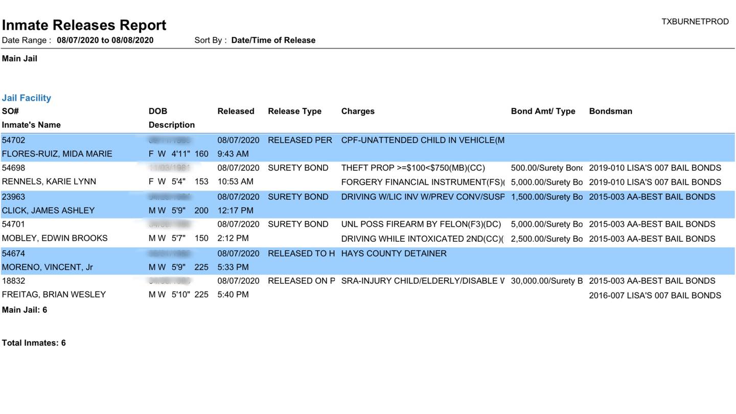
Task: Select the TXBURNETPROD label
Action: click(x=695, y=21)
